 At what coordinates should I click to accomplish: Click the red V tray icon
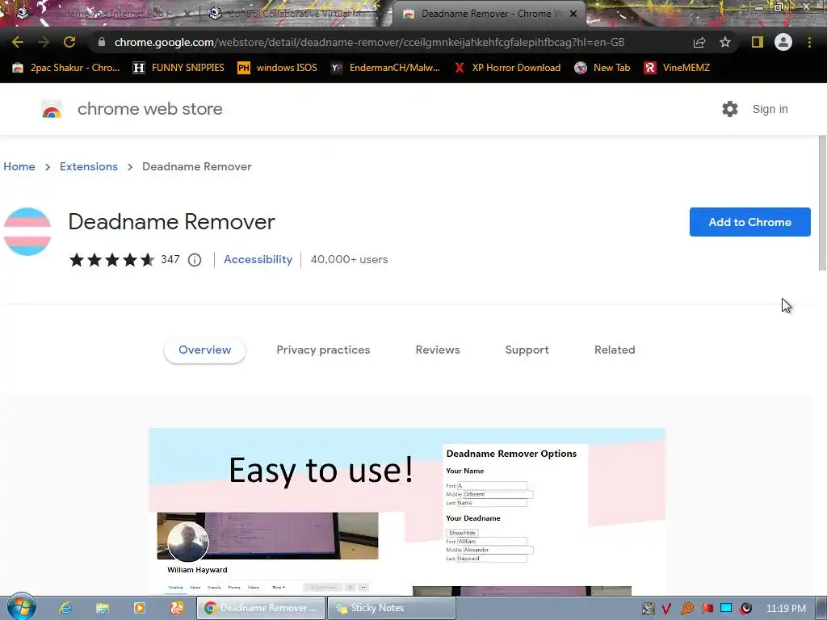point(666,609)
